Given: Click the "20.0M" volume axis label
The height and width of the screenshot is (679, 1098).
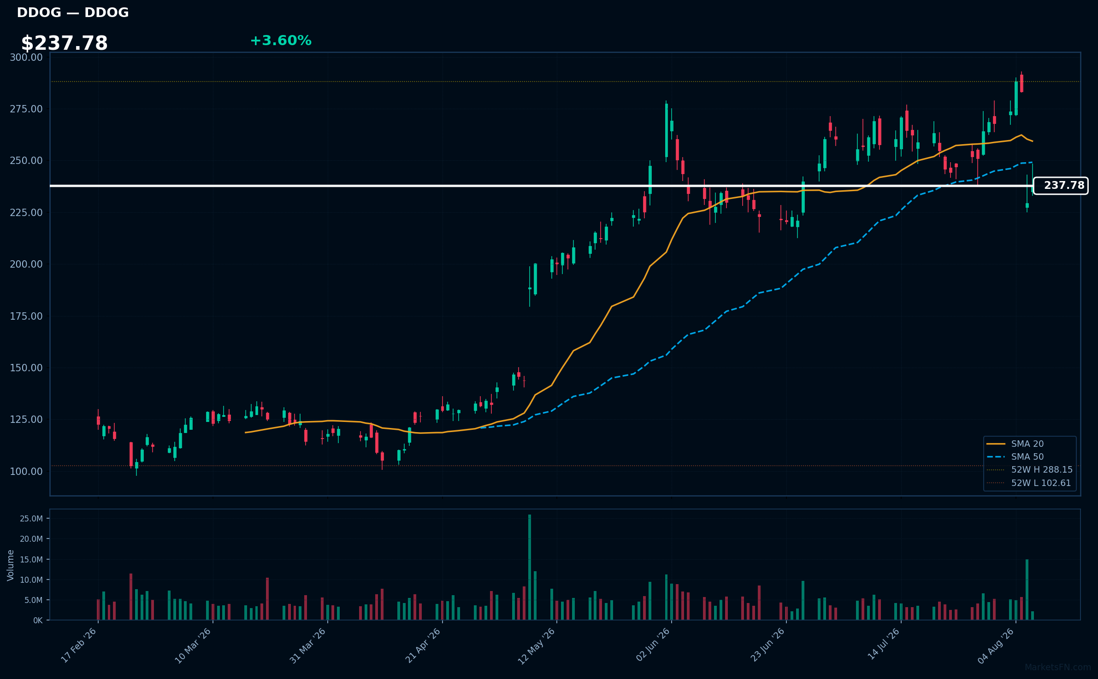Looking at the screenshot, I should pos(31,539).
